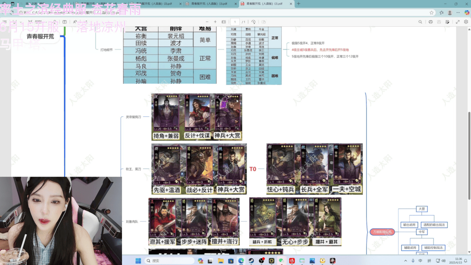Click the 裴元绍 cell in the 前锋 column

point(176,36)
